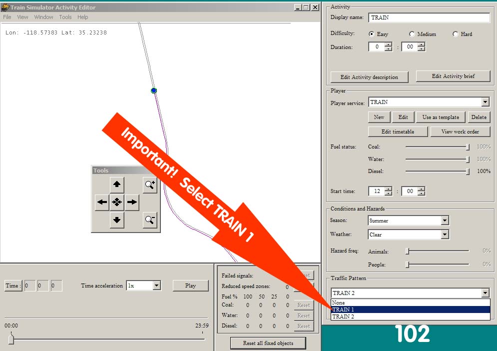Reset the Diesel fuel row
Image resolution: width=497 pixels, height=351 pixels.
(304, 326)
